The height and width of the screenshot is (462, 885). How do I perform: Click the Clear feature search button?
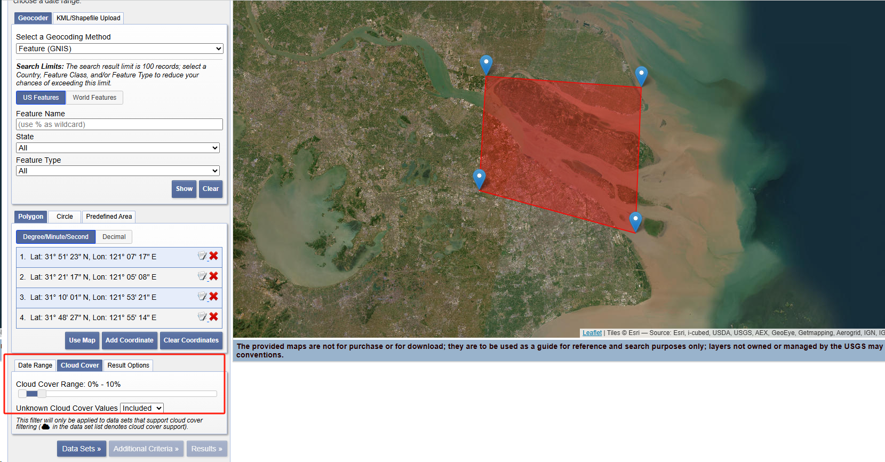211,189
